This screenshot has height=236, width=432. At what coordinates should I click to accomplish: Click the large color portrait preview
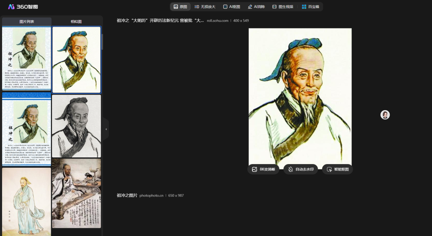point(300,96)
